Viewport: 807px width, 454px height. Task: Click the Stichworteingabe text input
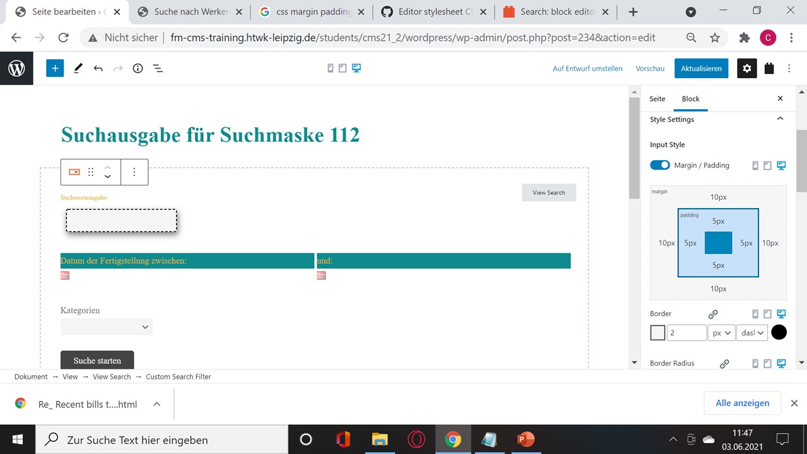pos(122,221)
